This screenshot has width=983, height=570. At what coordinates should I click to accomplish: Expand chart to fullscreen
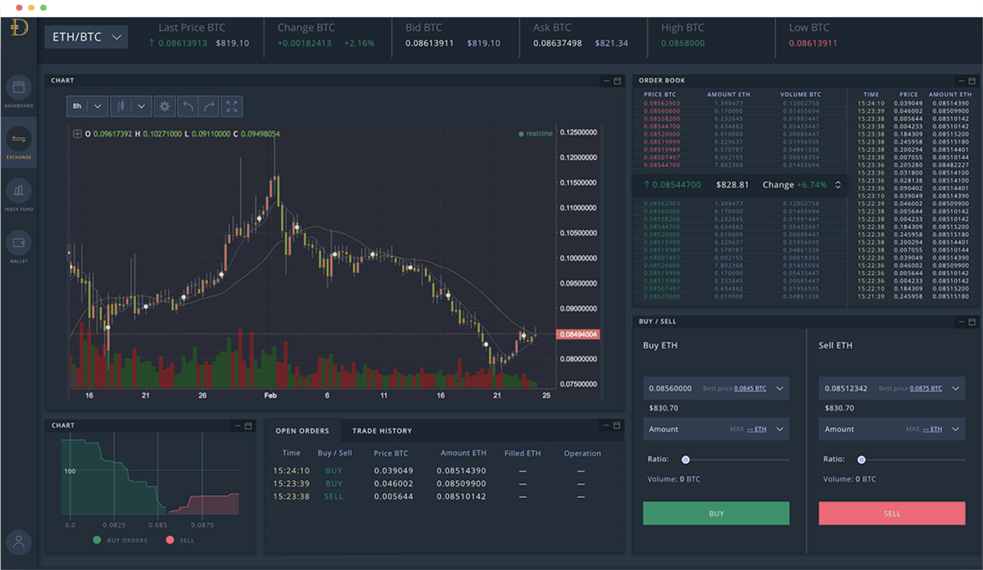coord(232,106)
